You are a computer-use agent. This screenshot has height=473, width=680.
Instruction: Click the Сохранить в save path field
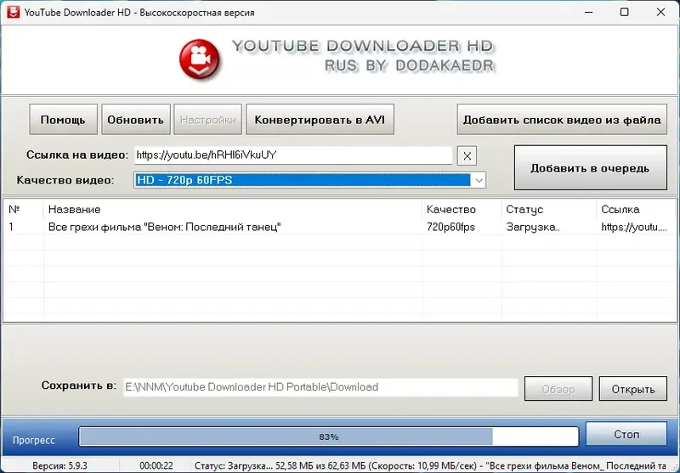[x=320, y=387]
